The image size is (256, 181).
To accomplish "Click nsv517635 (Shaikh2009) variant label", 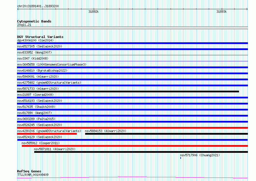I will coord(36,107).
